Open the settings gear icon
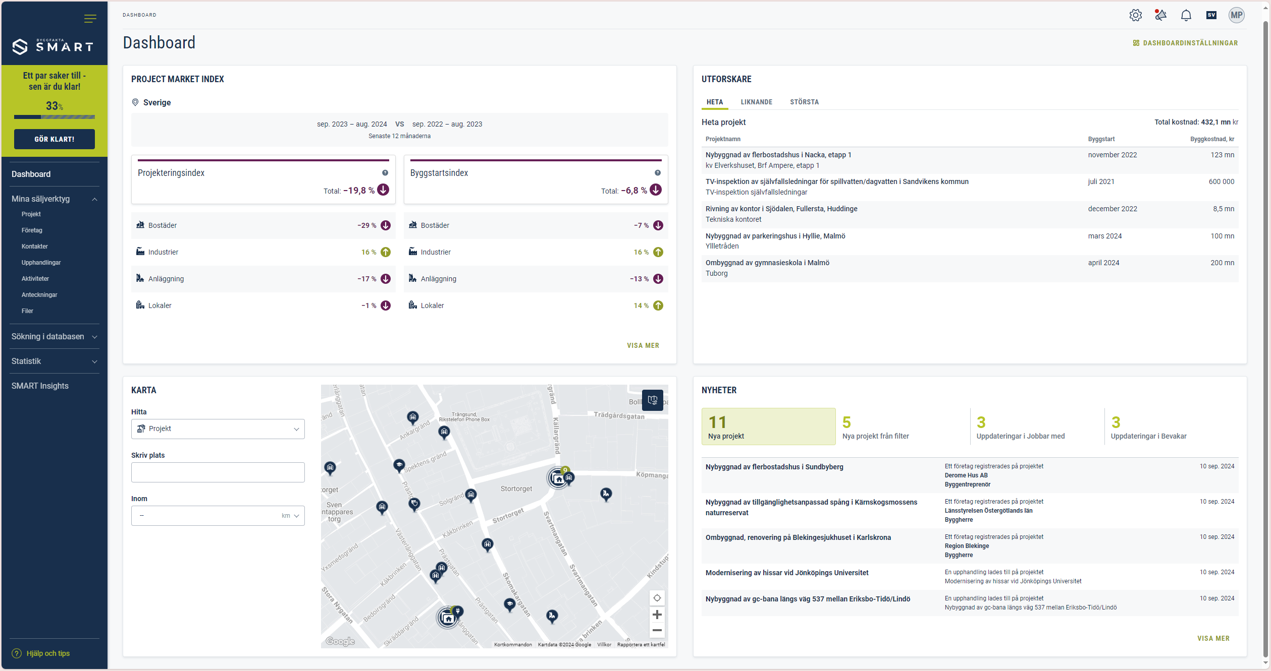The image size is (1271, 671). [1135, 15]
